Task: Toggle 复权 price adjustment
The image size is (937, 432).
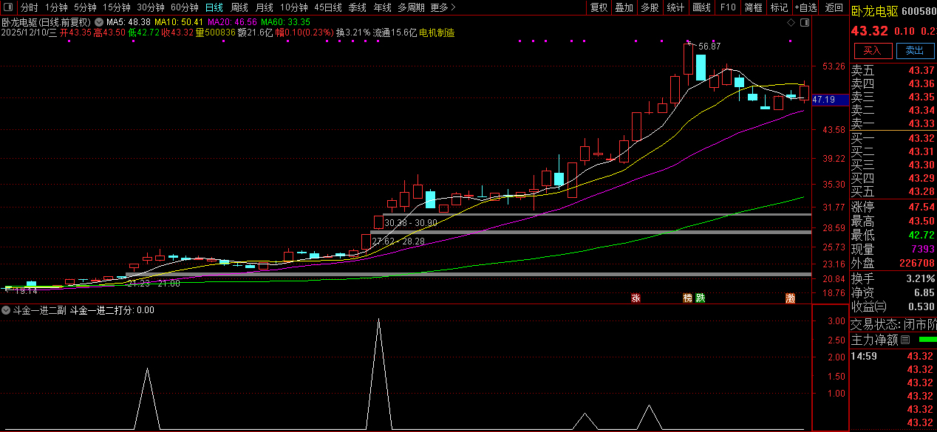Action: (x=599, y=7)
